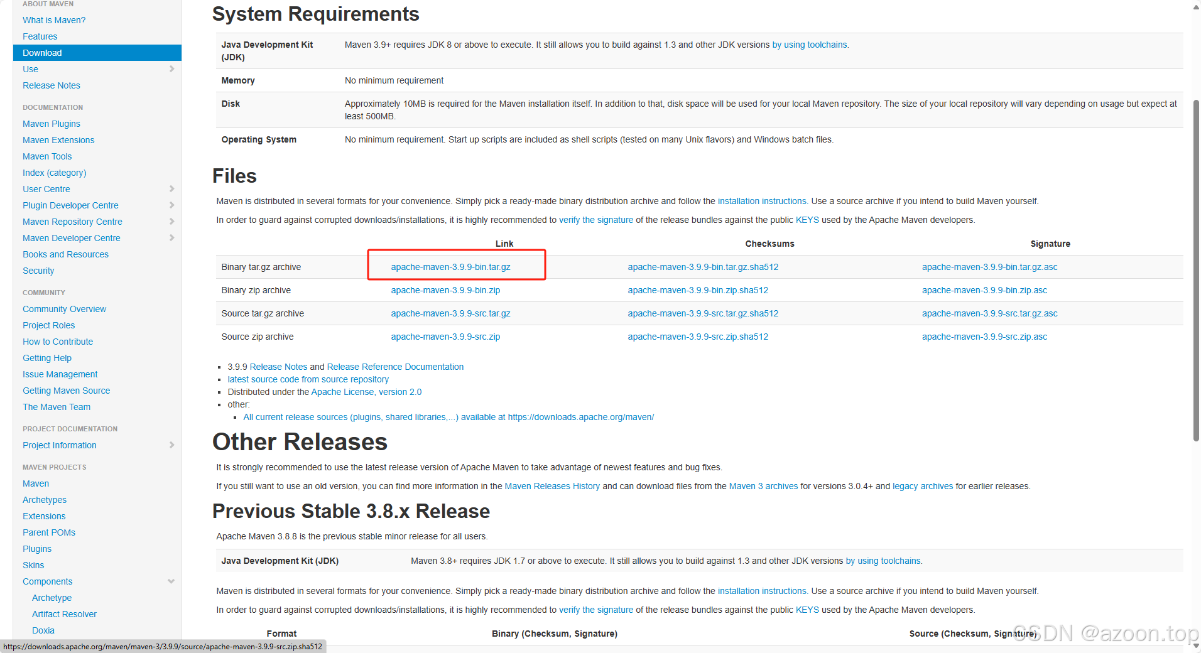Screen dimensions: 1201x653
Task: Open Index (category) sidebar link
Action: (x=55, y=173)
